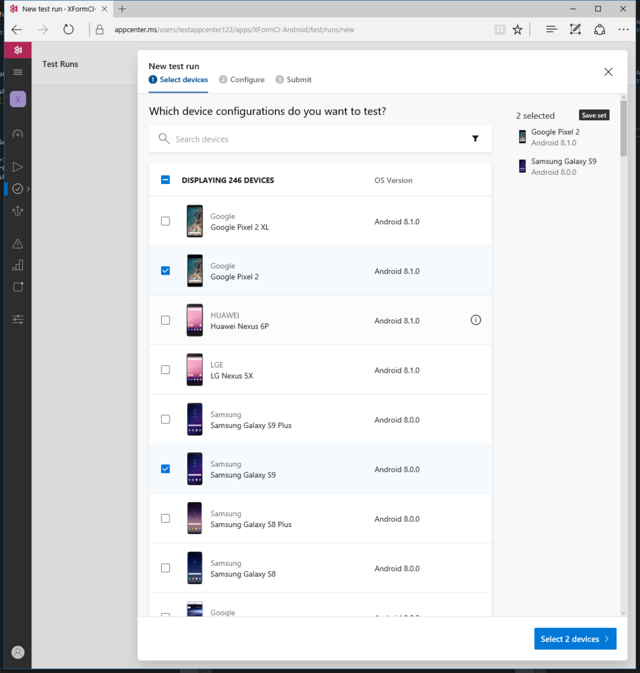Uncheck the Samsung Galaxy S9 checkbox
The height and width of the screenshot is (673, 640).
tap(166, 469)
